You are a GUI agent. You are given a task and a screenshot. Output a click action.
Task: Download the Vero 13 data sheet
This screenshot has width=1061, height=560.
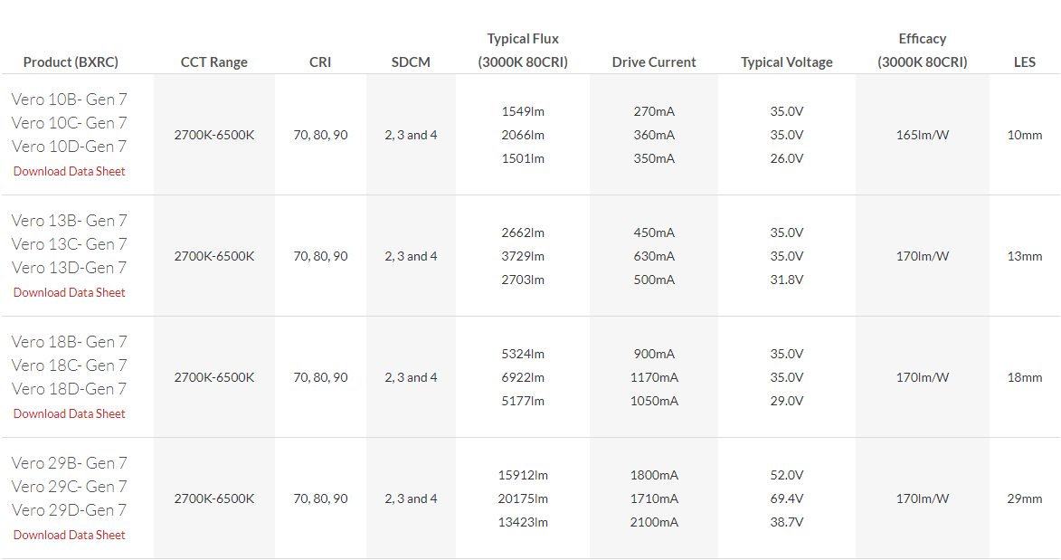(x=70, y=292)
